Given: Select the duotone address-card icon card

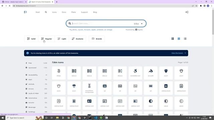Looking at the screenshot, I should [x=135, y=103].
